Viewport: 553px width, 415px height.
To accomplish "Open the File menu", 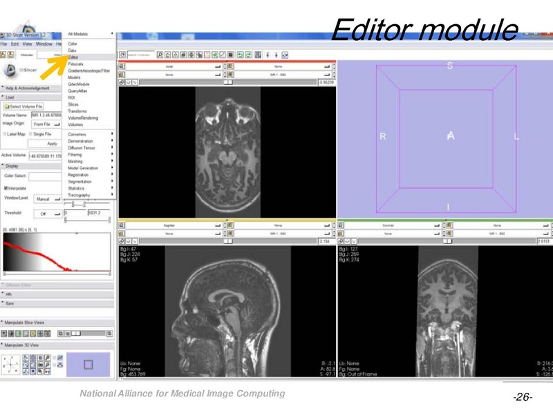I will (3, 44).
